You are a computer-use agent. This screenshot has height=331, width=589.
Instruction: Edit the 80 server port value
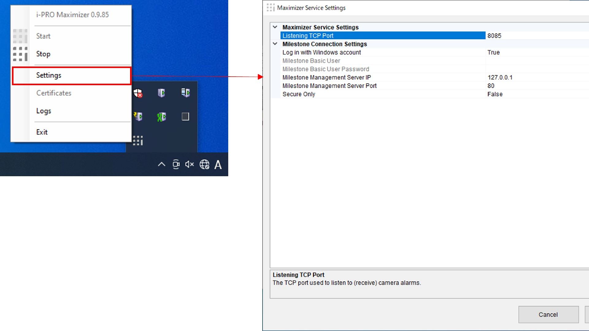537,86
